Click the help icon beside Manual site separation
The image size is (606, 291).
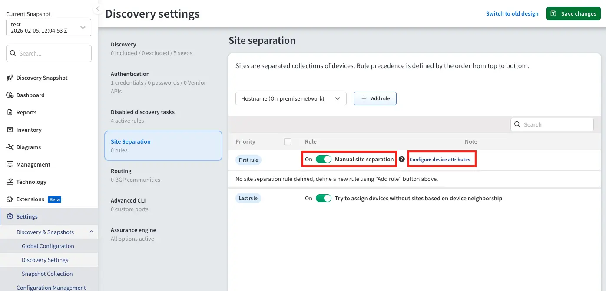(402, 159)
